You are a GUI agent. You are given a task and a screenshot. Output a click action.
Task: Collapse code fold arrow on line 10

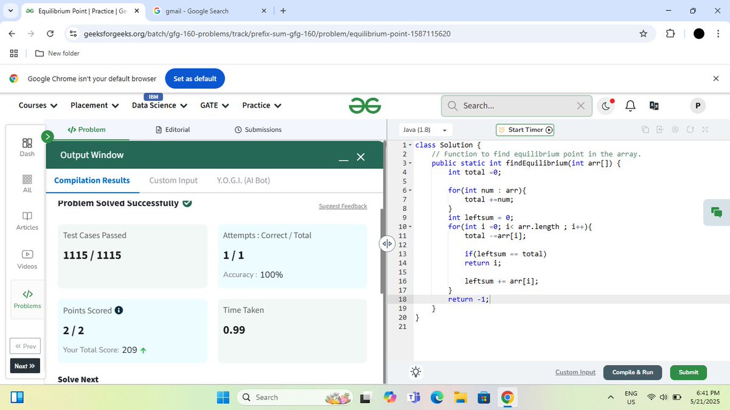(410, 227)
